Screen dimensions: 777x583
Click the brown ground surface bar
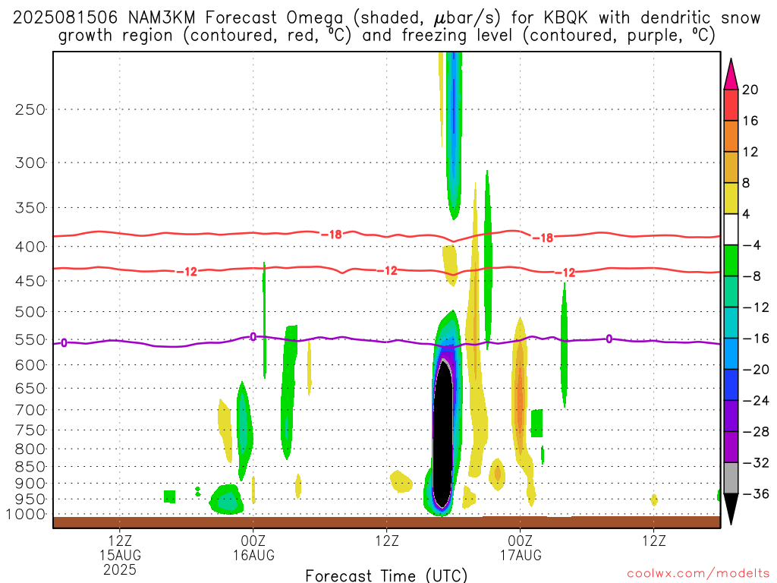click(x=386, y=522)
